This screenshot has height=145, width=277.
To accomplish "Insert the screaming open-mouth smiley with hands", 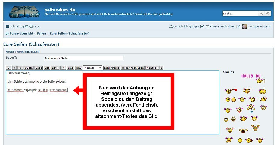I will point(243,131).
